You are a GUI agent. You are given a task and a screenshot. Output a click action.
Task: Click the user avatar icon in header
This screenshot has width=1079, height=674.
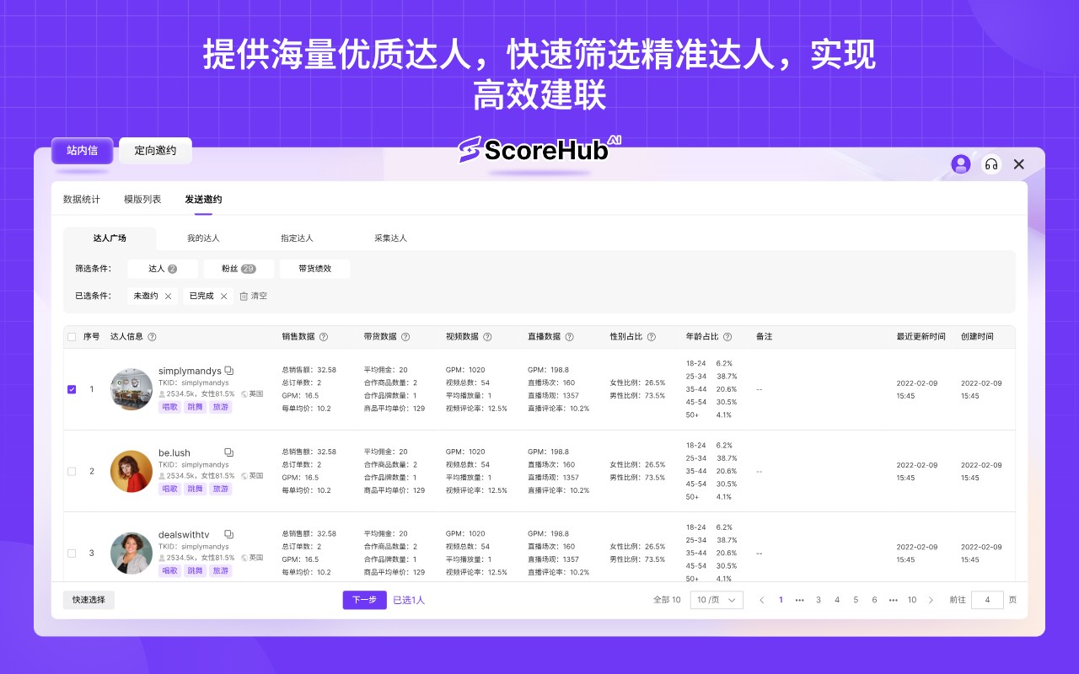(961, 164)
